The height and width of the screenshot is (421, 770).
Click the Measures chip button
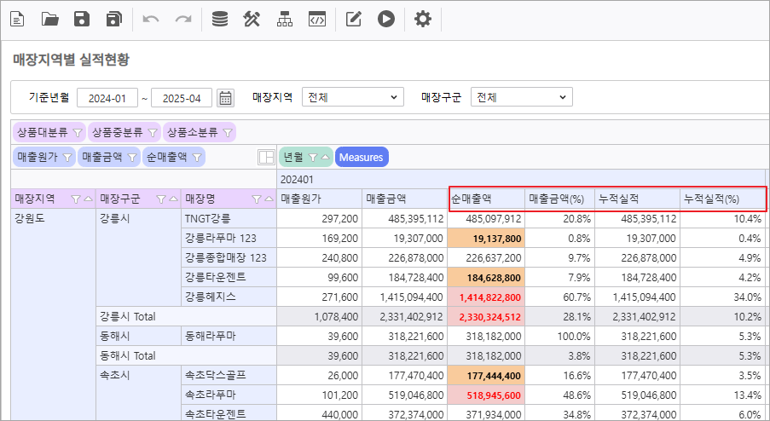(x=361, y=157)
